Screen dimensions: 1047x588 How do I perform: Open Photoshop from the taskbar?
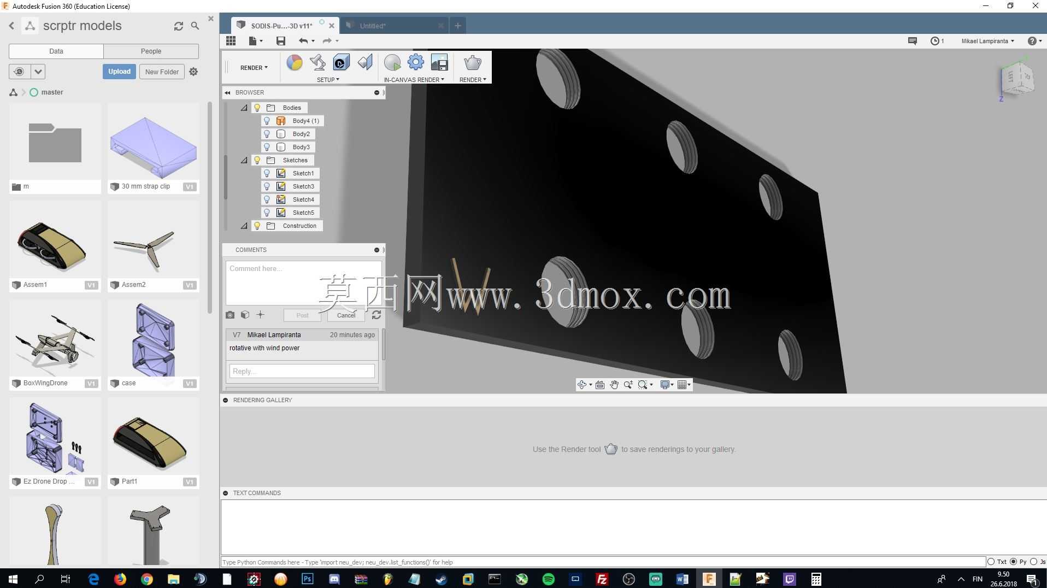click(x=307, y=579)
